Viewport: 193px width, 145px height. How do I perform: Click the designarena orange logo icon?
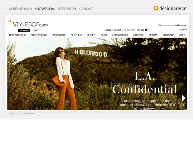(x=156, y=8)
